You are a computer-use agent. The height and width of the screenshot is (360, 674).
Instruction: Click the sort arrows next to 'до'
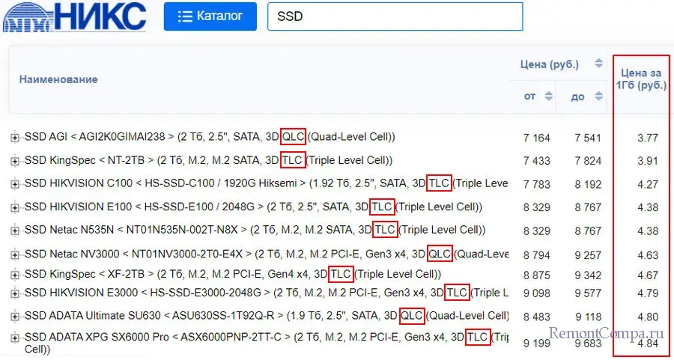click(600, 96)
